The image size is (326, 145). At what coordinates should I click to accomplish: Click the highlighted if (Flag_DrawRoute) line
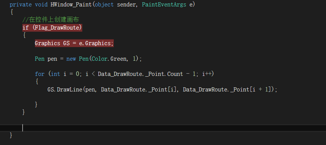coord(52,28)
